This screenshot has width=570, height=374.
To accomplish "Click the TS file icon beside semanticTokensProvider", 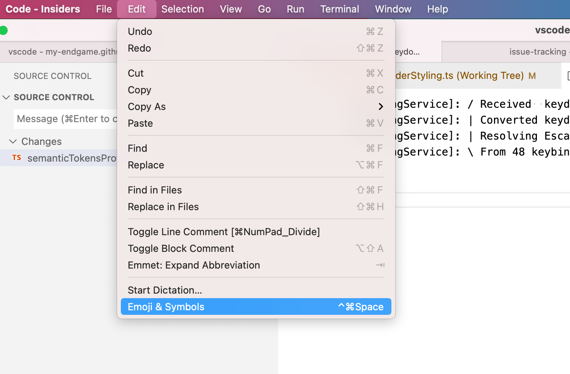I will click(x=17, y=158).
